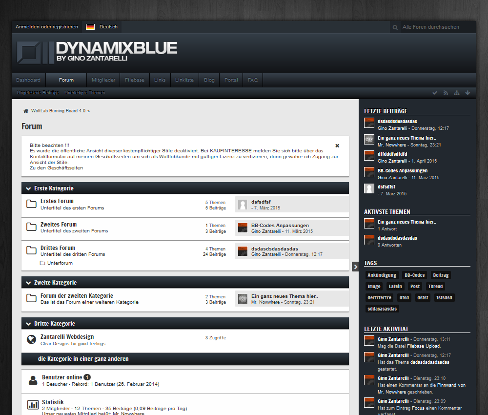Collapse the Zweite Kategorie section

pyautogui.click(x=28, y=283)
